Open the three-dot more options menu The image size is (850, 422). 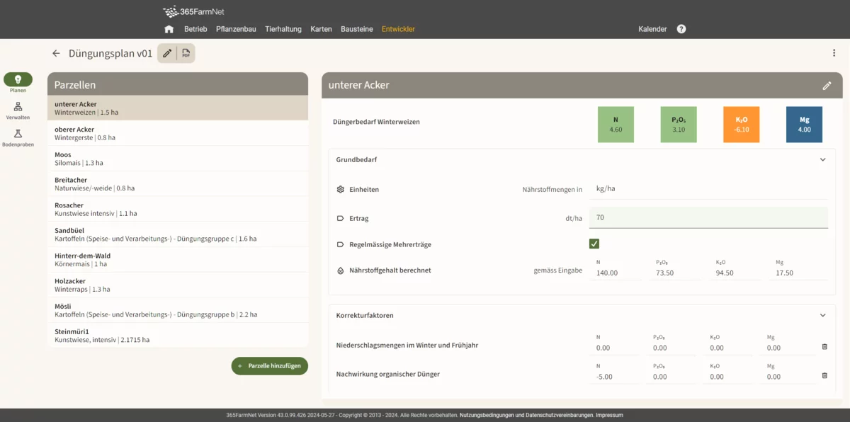point(834,53)
